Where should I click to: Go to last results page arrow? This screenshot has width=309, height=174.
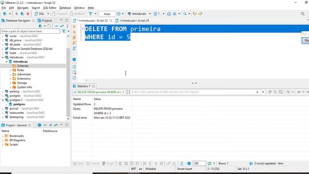[161, 163]
